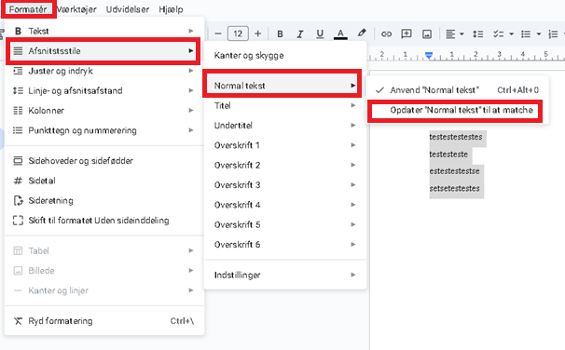Open the Formatér menu
Image resolution: width=565 pixels, height=350 pixels.
[28, 9]
